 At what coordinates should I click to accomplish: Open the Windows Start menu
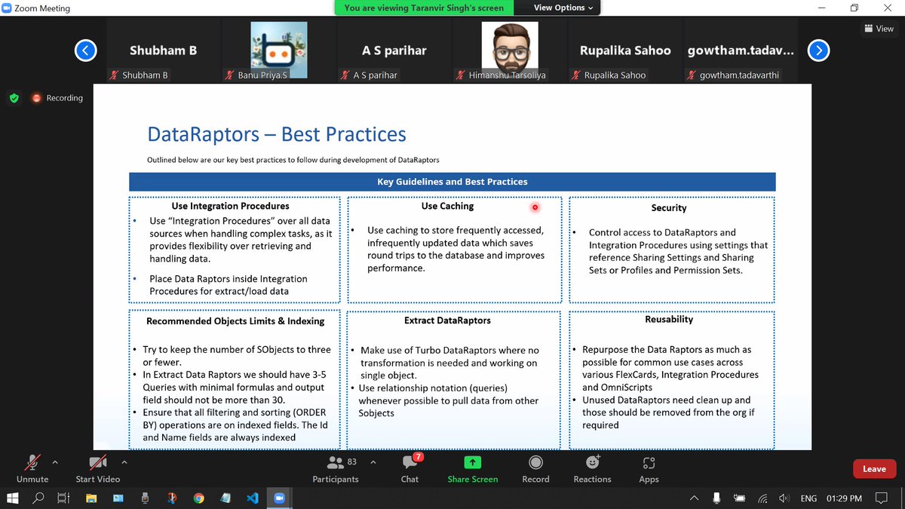click(13, 498)
